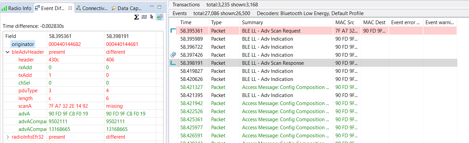Select the first green Access Message Config Composition row

pyautogui.click(x=285, y=87)
